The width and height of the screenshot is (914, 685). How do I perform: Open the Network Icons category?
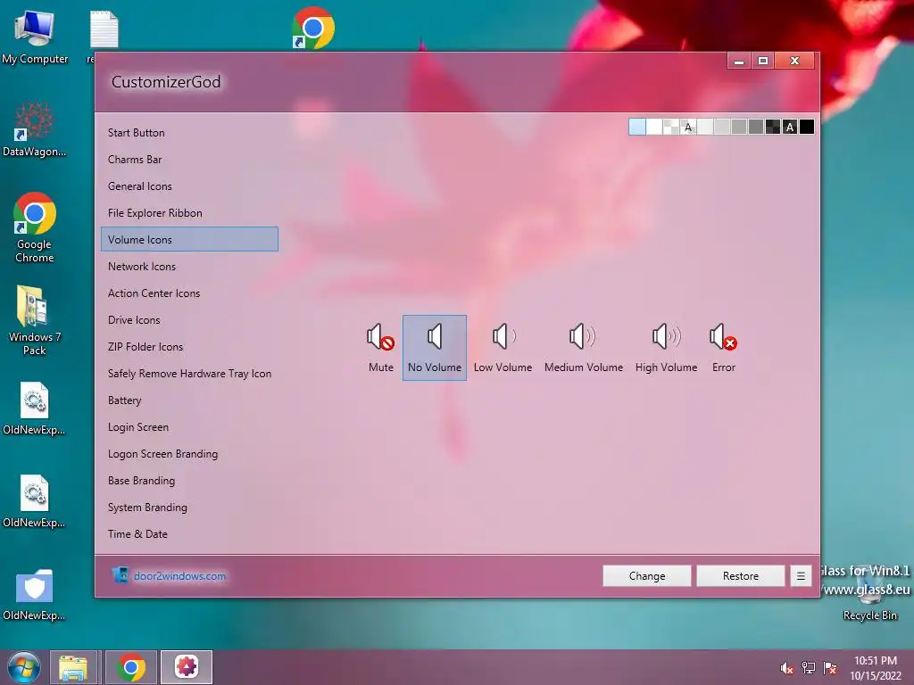tap(189, 267)
